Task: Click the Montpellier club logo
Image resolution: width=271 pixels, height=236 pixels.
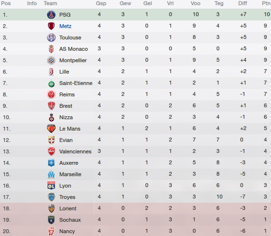Action: [51, 60]
